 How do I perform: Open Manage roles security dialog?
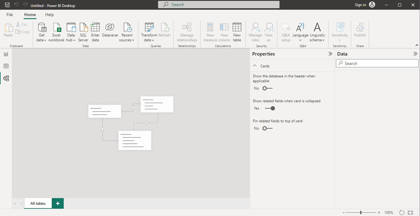coord(256,32)
